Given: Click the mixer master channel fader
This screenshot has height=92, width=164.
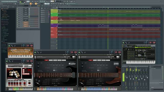Looking at the screenshot, I should [127, 77].
